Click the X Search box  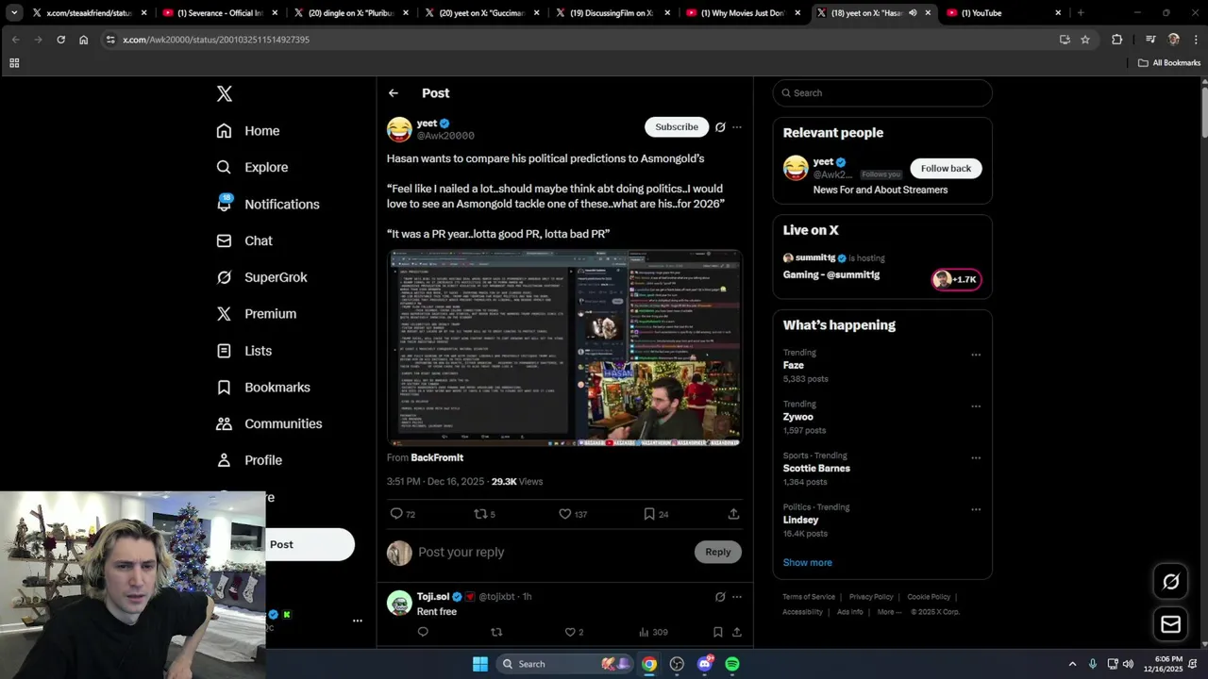pyautogui.click(x=882, y=92)
